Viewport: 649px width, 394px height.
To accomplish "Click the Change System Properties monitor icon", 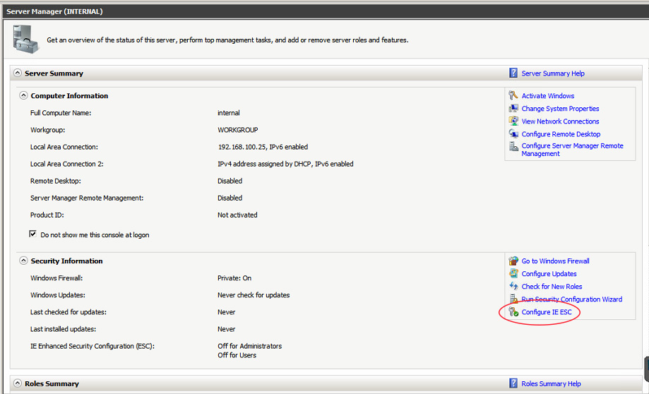I will [x=513, y=109].
